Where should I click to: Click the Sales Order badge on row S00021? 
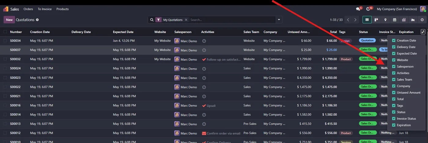367,96
